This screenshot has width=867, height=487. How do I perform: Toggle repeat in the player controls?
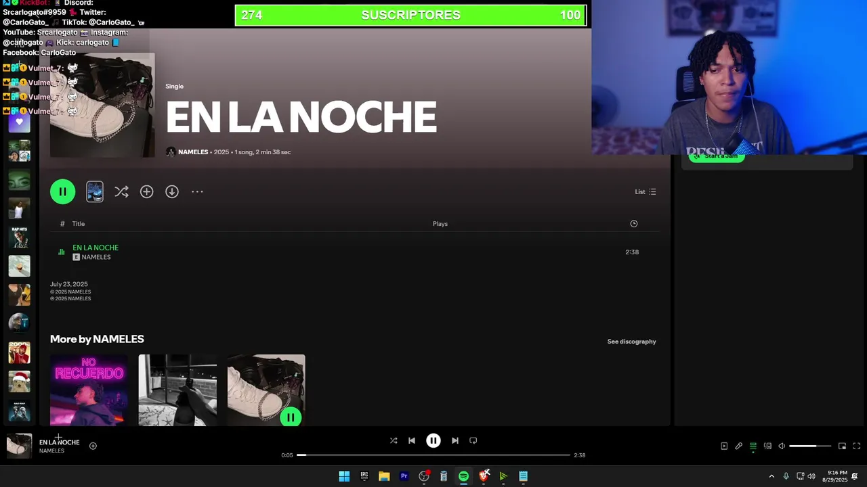pos(473,440)
